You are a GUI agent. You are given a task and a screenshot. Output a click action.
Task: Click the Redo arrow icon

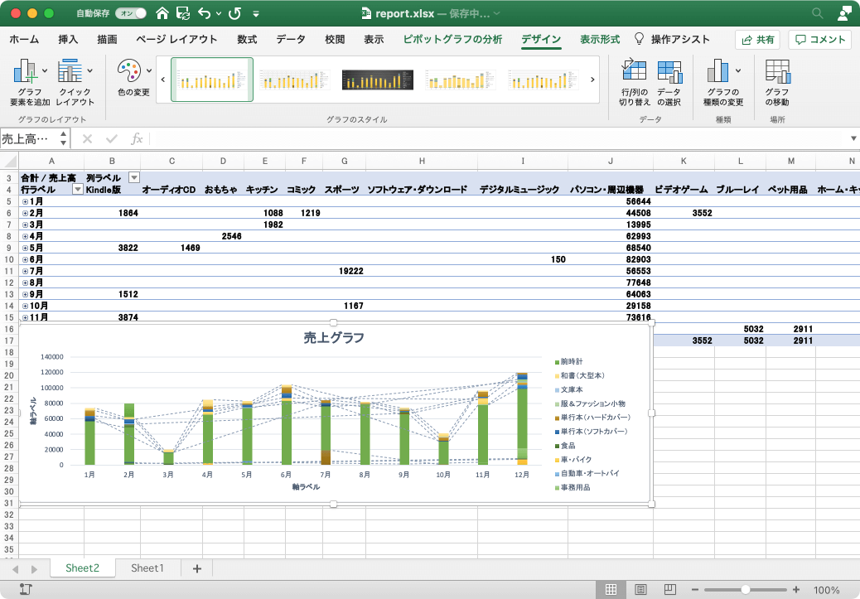pos(234,13)
